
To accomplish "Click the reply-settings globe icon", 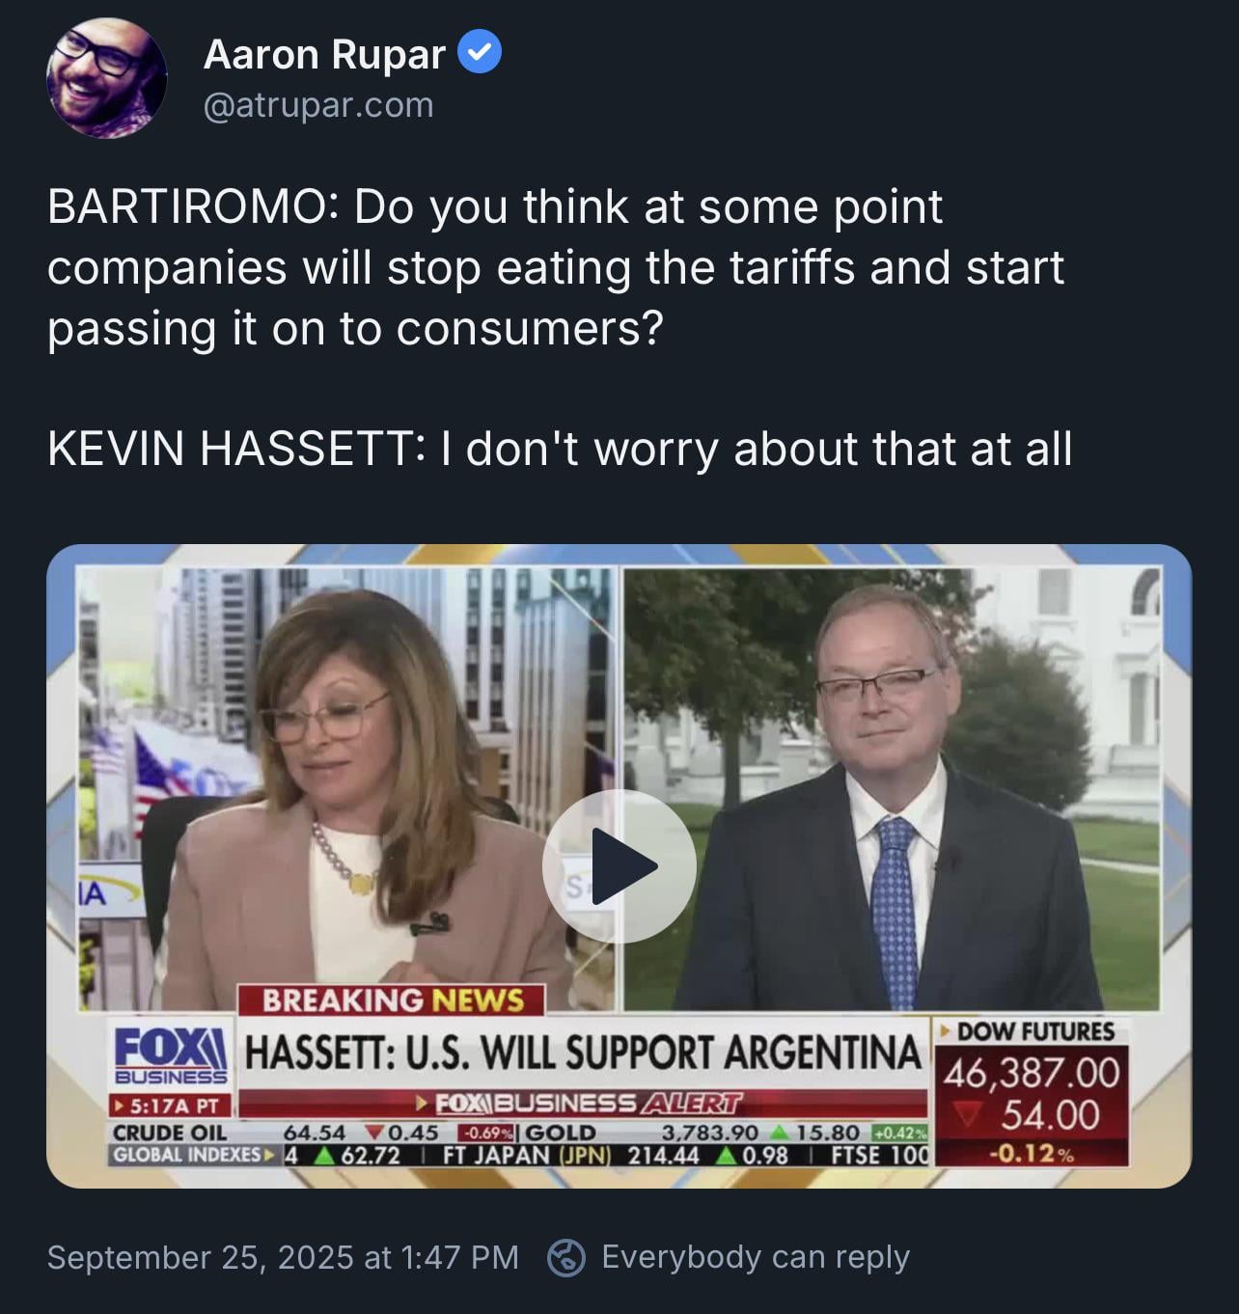I will 566,1257.
